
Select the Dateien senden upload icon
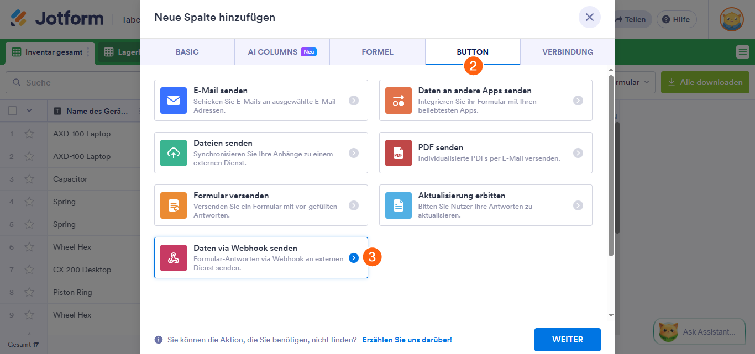click(x=175, y=152)
